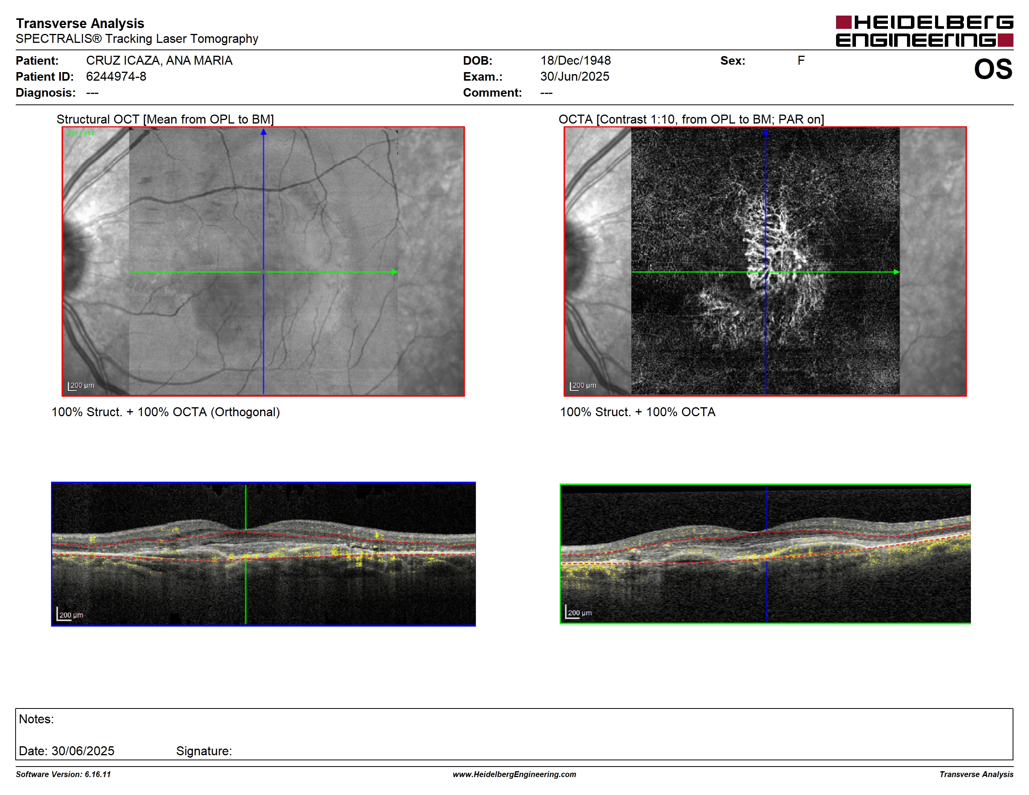Click the OS eye label
This screenshot has height=795, width=1029.
click(x=993, y=69)
